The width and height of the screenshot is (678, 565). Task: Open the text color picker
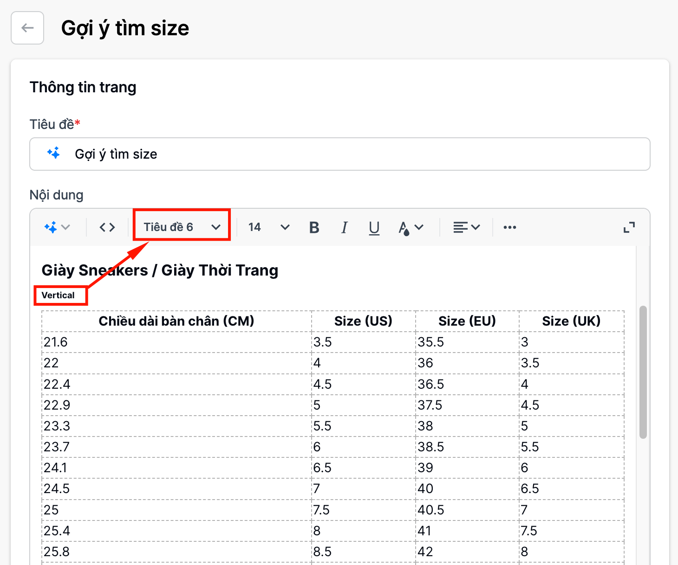(411, 227)
